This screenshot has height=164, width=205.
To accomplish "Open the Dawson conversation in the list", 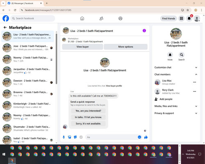I will pyautogui.click(x=28, y=82).
